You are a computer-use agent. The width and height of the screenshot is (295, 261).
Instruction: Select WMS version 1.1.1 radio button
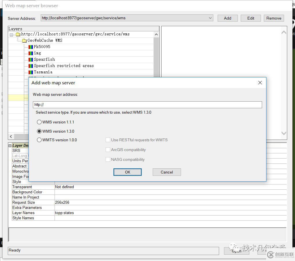[x=39, y=122]
